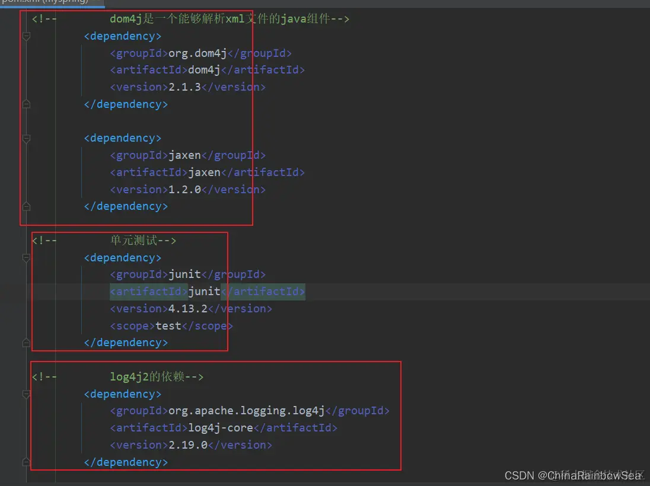This screenshot has height=486, width=650.
Task: Click the groupId jaxen line
Action: pos(188,155)
